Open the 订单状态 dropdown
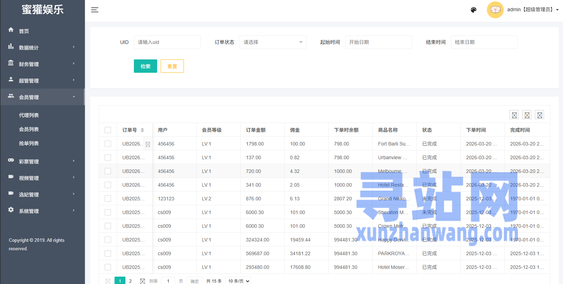Screen dimensions: 563x284 pos(273,42)
